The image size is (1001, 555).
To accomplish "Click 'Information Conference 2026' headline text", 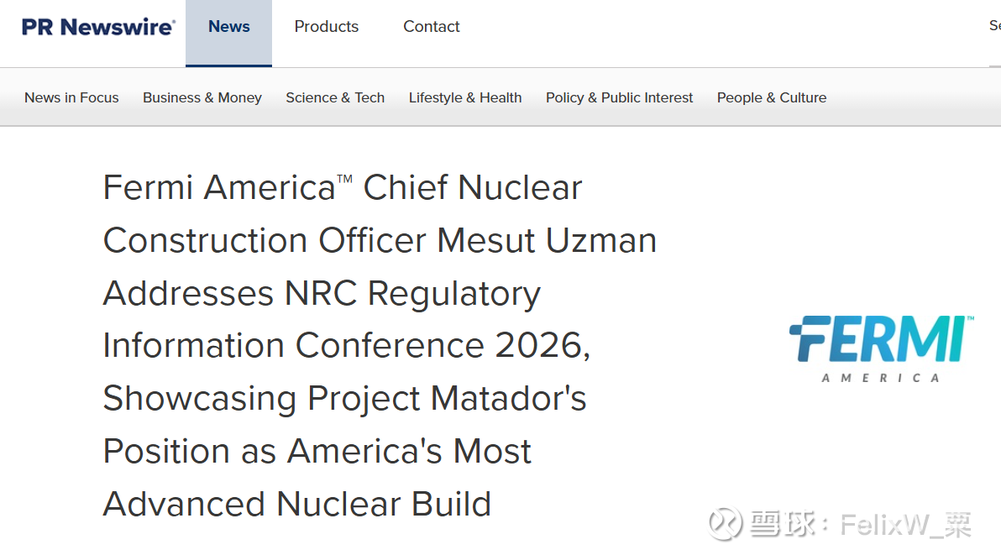I will [x=344, y=346].
